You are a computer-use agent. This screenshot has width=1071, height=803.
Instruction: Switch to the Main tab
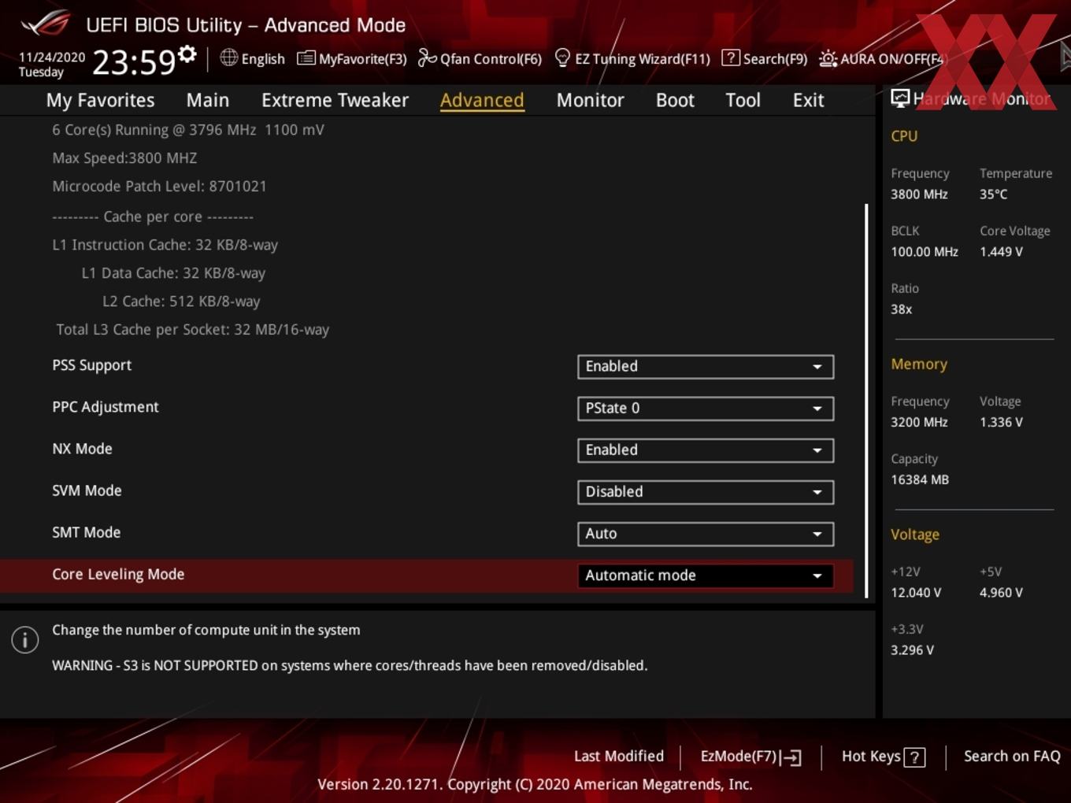point(208,100)
